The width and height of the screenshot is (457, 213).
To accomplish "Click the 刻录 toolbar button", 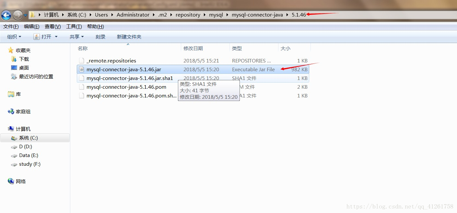I will pos(100,37).
